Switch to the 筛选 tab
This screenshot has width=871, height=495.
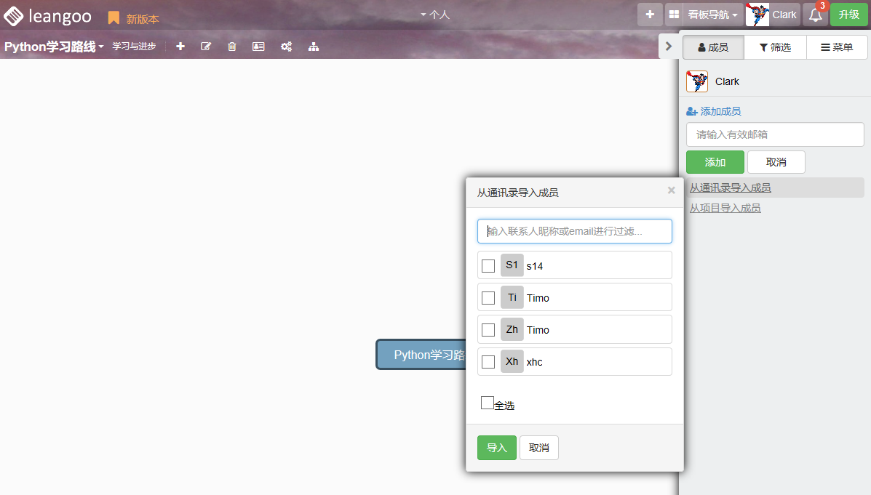pyautogui.click(x=775, y=47)
